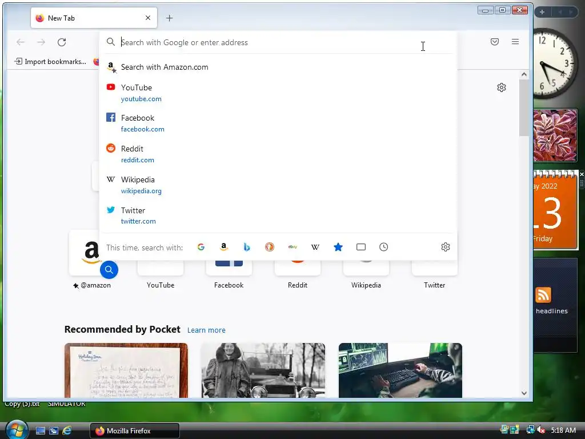Select the Facebook facebook.com suggestion
585x439 pixels.
tap(278, 123)
